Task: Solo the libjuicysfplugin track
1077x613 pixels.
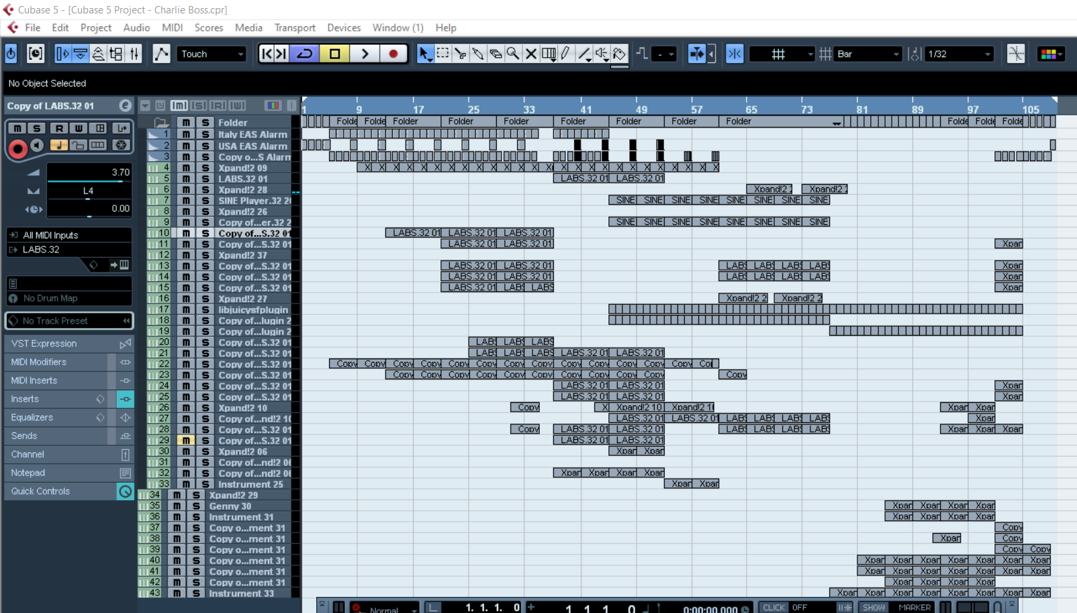Action: tap(205, 310)
